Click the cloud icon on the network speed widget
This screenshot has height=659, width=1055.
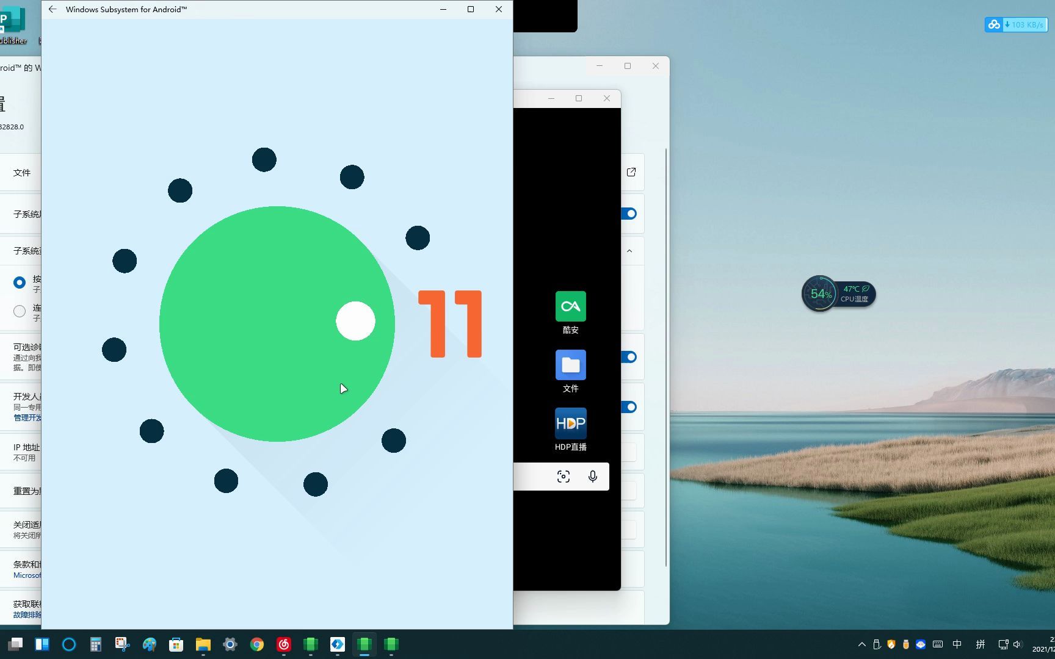[x=994, y=24]
